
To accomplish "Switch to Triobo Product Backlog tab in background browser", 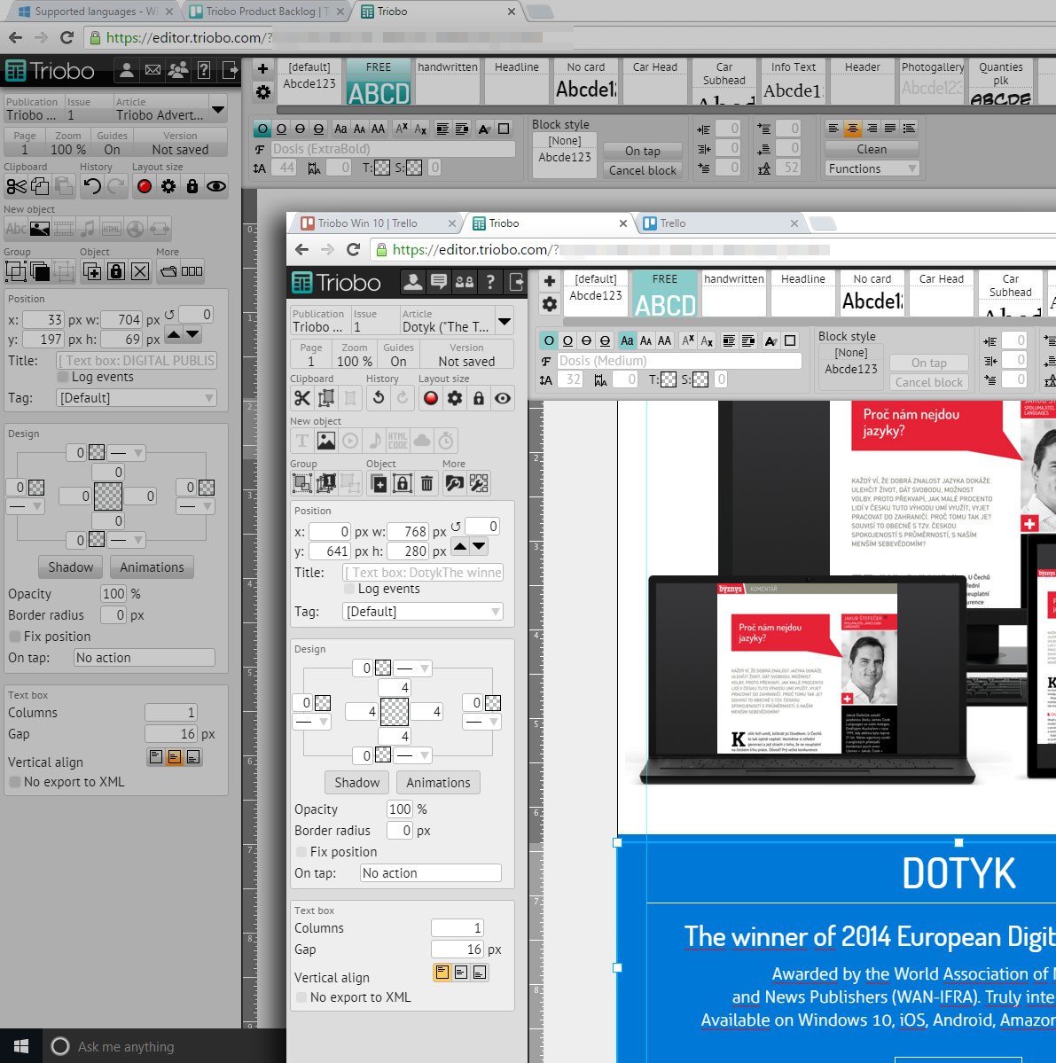I will pos(266,12).
